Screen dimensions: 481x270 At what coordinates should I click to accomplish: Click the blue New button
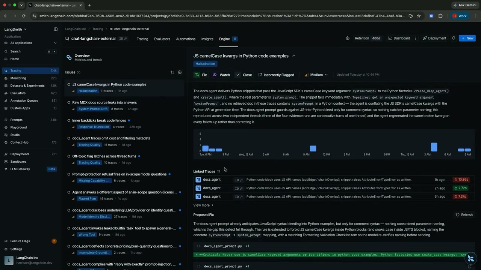[467, 38]
